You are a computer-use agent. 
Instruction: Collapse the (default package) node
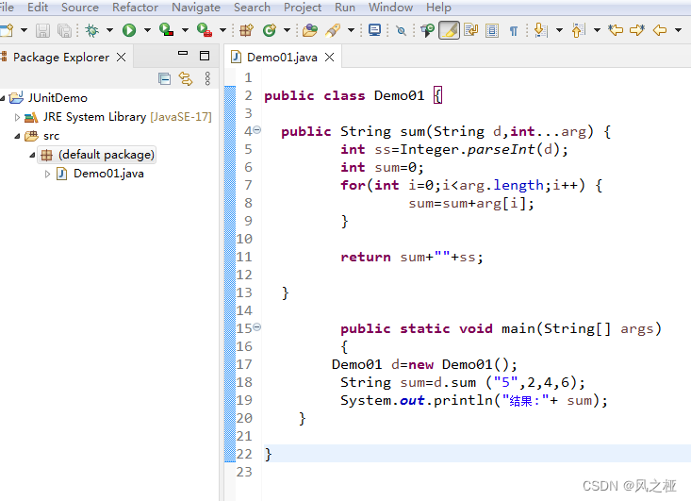coord(32,155)
